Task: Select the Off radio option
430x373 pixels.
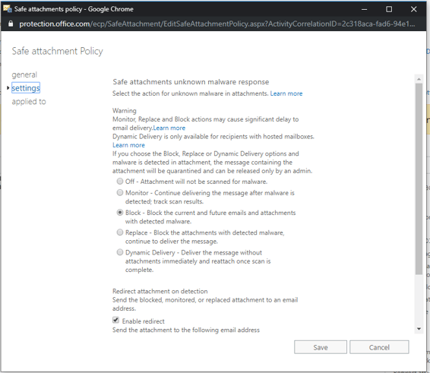Action: coord(120,182)
